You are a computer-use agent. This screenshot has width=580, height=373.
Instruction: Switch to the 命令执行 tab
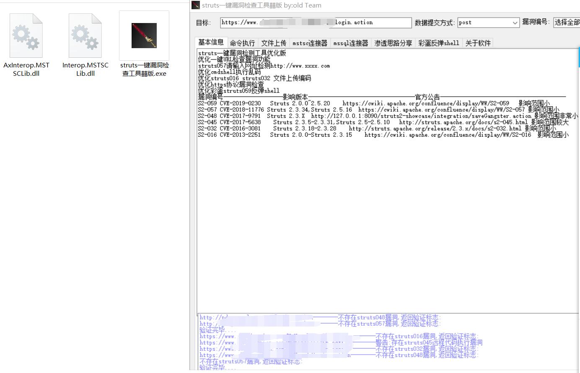243,43
